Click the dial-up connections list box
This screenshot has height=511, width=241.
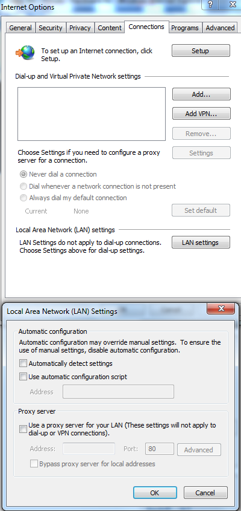click(92, 114)
